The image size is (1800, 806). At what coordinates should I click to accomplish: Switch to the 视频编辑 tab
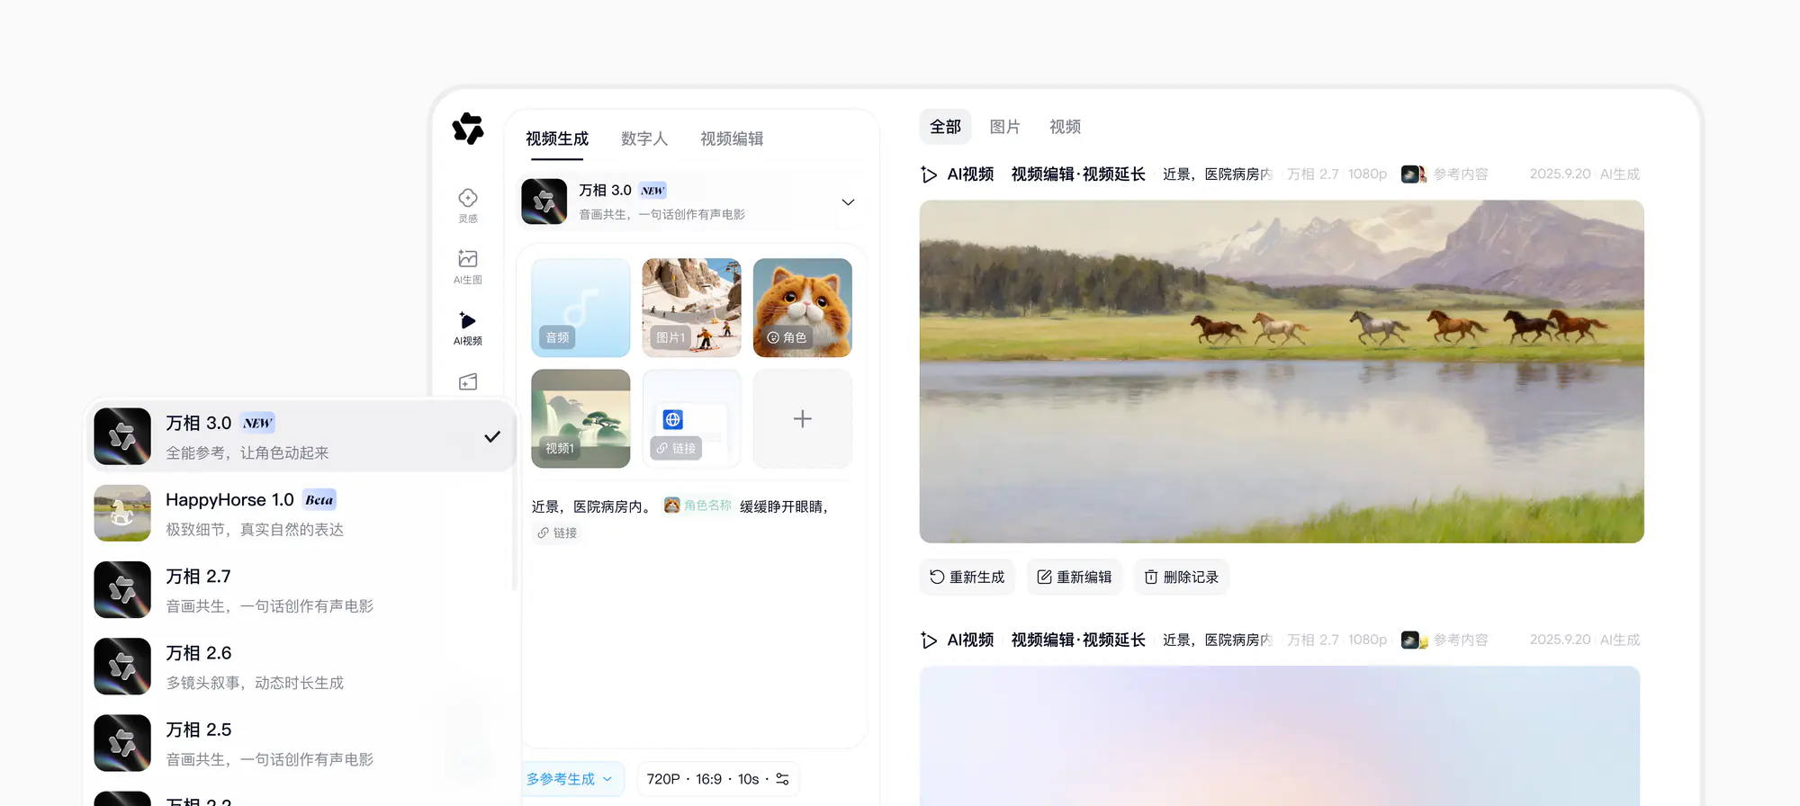[732, 139]
